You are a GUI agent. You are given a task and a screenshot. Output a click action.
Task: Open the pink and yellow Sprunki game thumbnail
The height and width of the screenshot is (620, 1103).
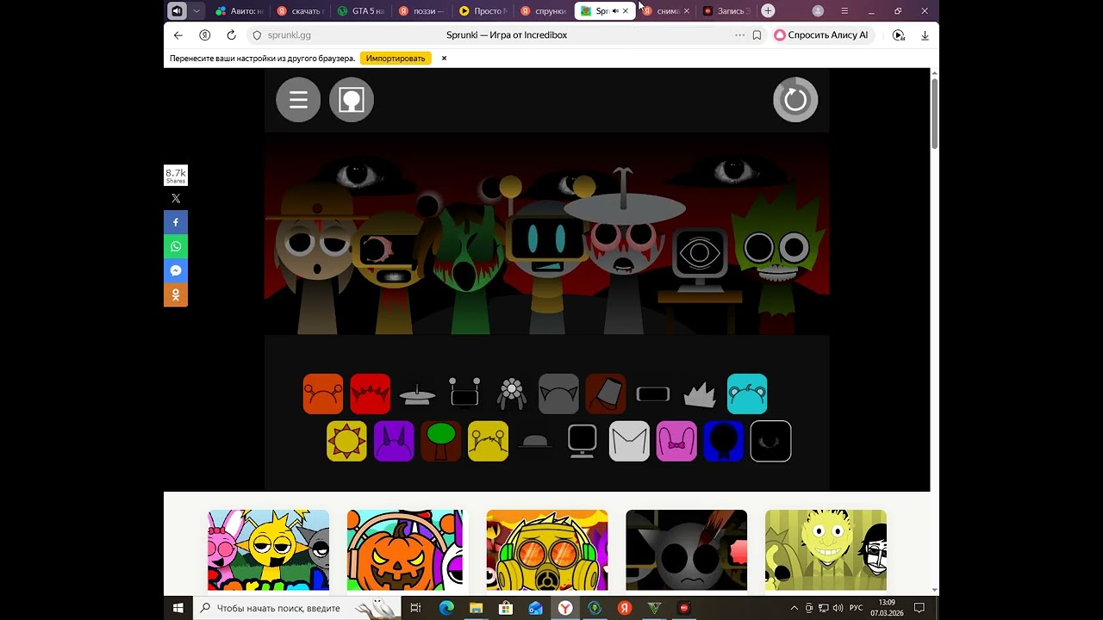268,550
